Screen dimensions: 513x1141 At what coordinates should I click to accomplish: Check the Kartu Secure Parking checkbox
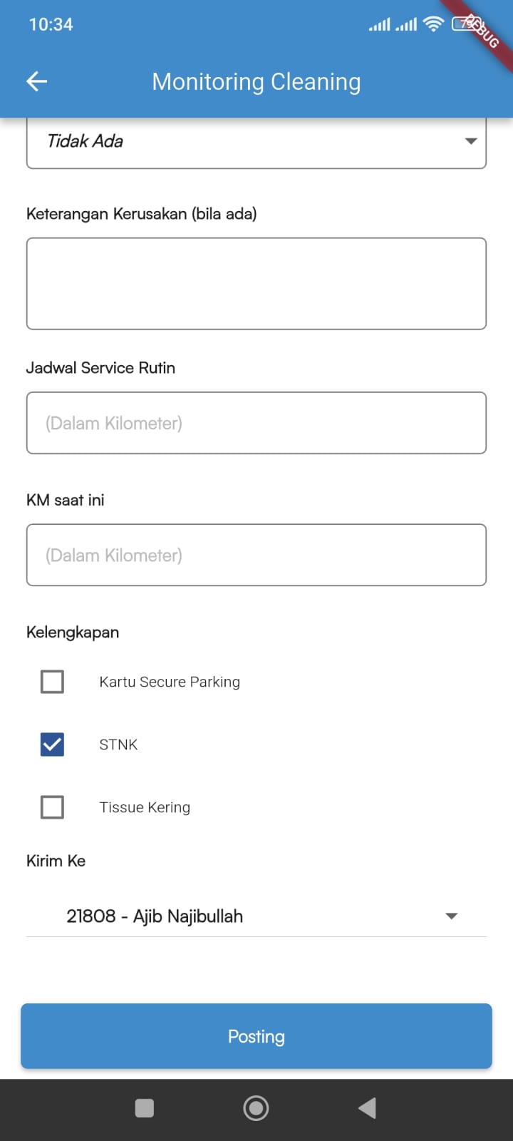[x=52, y=682]
